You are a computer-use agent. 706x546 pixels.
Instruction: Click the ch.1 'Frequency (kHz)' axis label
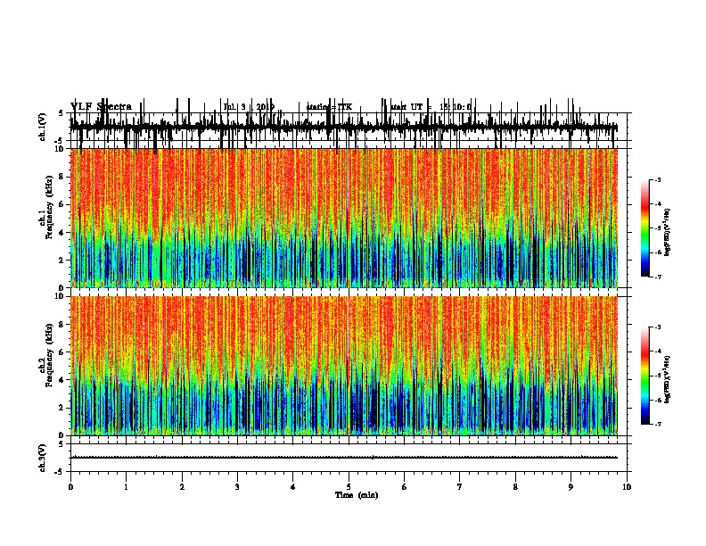(x=49, y=207)
